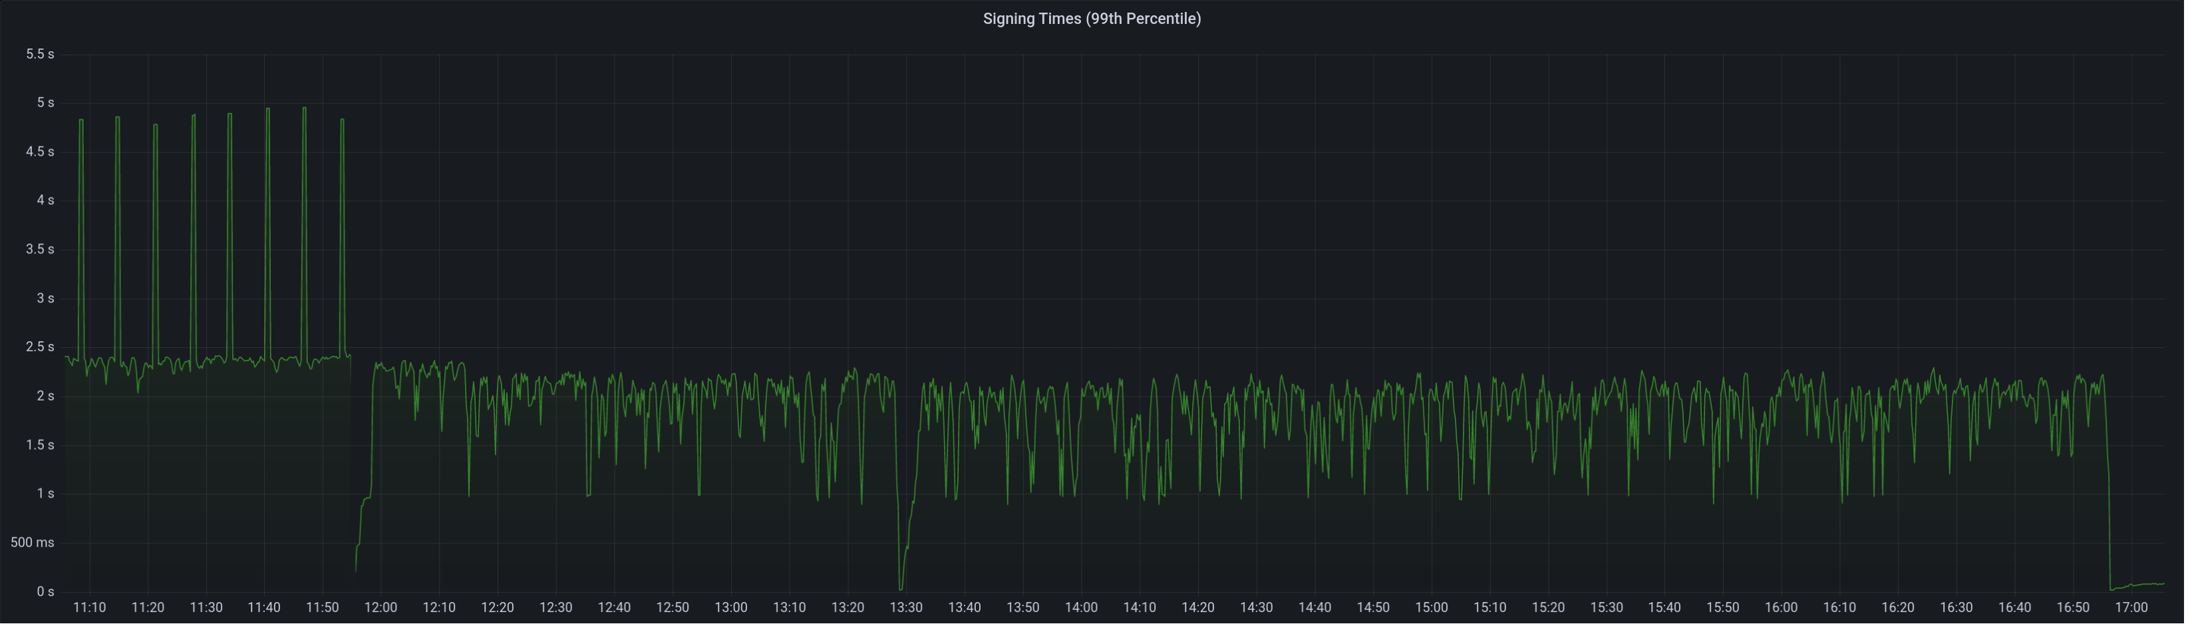Click the 12:40 time axis label

pyautogui.click(x=614, y=608)
